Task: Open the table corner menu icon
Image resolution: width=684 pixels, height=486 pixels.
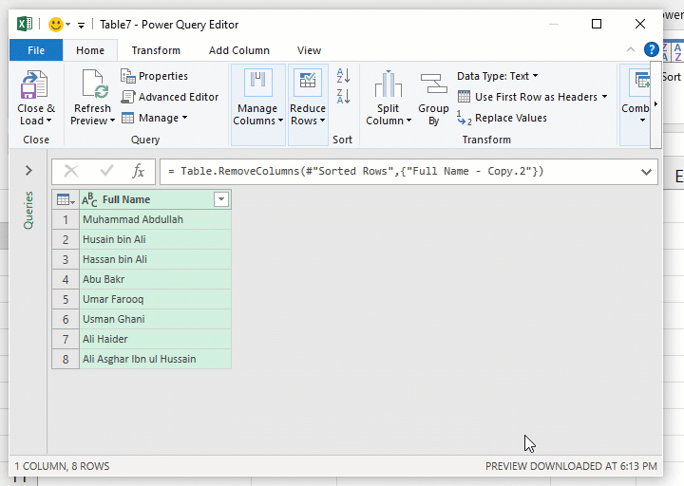Action: click(x=66, y=199)
